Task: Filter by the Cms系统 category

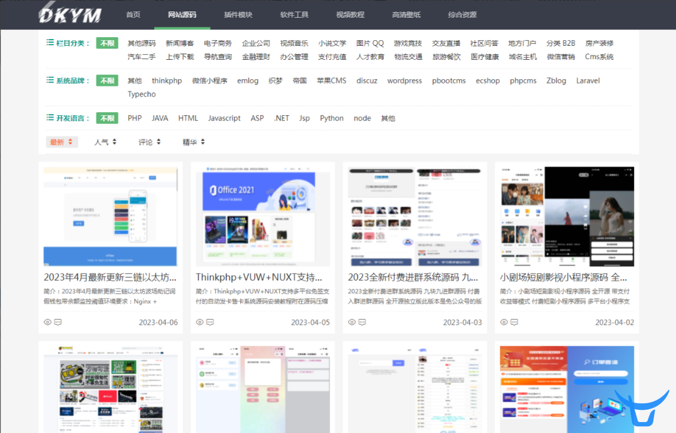Action: click(x=599, y=57)
